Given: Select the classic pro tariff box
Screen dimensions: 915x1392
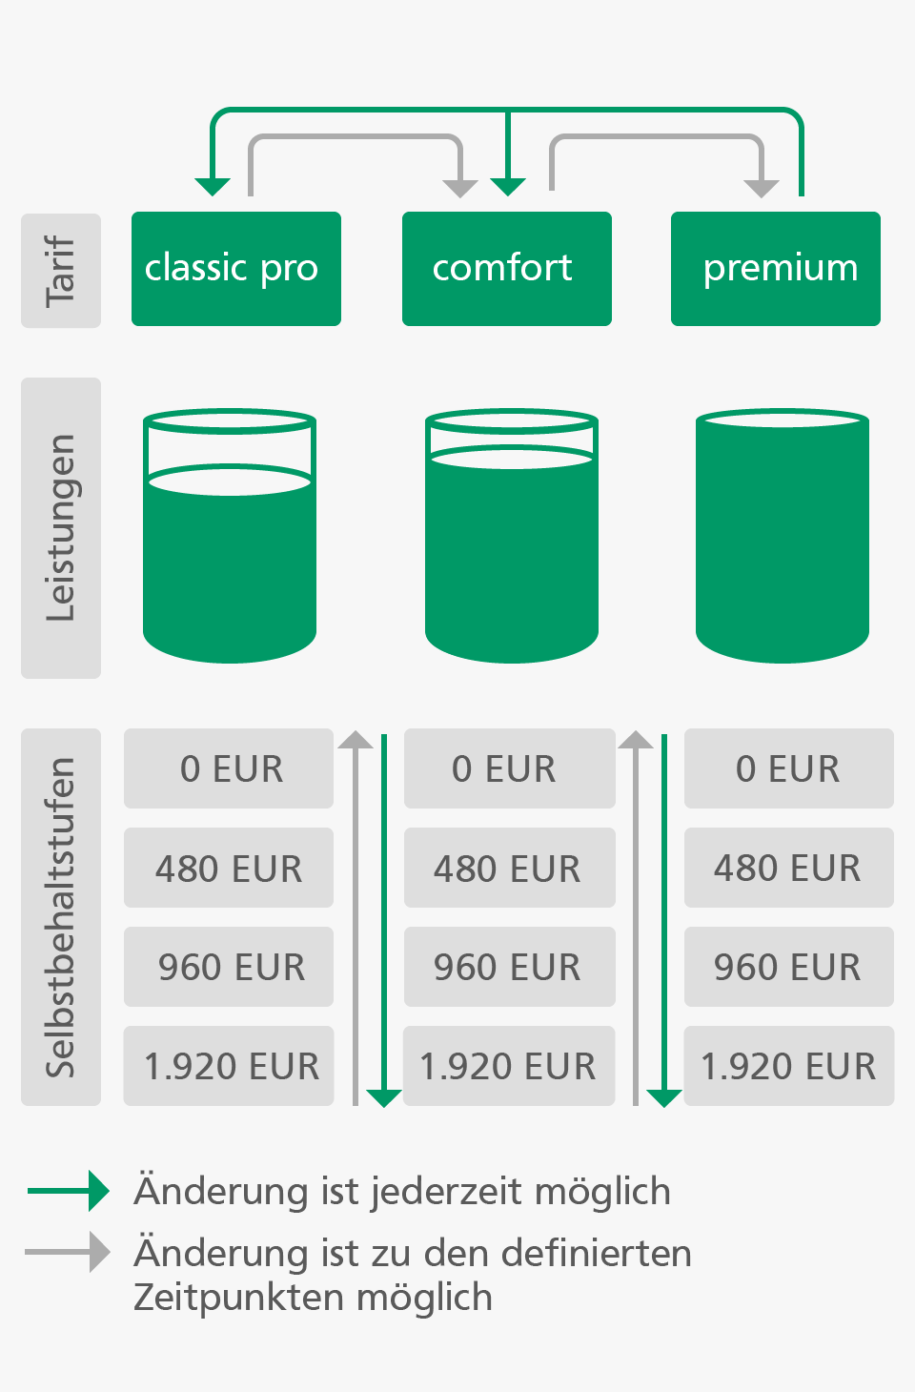Looking at the screenshot, I should click(235, 269).
